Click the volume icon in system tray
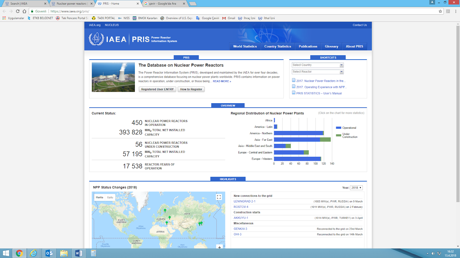Screen dimensions: 460x258 click(x=433, y=253)
